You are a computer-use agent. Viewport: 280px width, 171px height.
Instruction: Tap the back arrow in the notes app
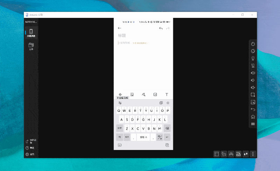pos(119,28)
